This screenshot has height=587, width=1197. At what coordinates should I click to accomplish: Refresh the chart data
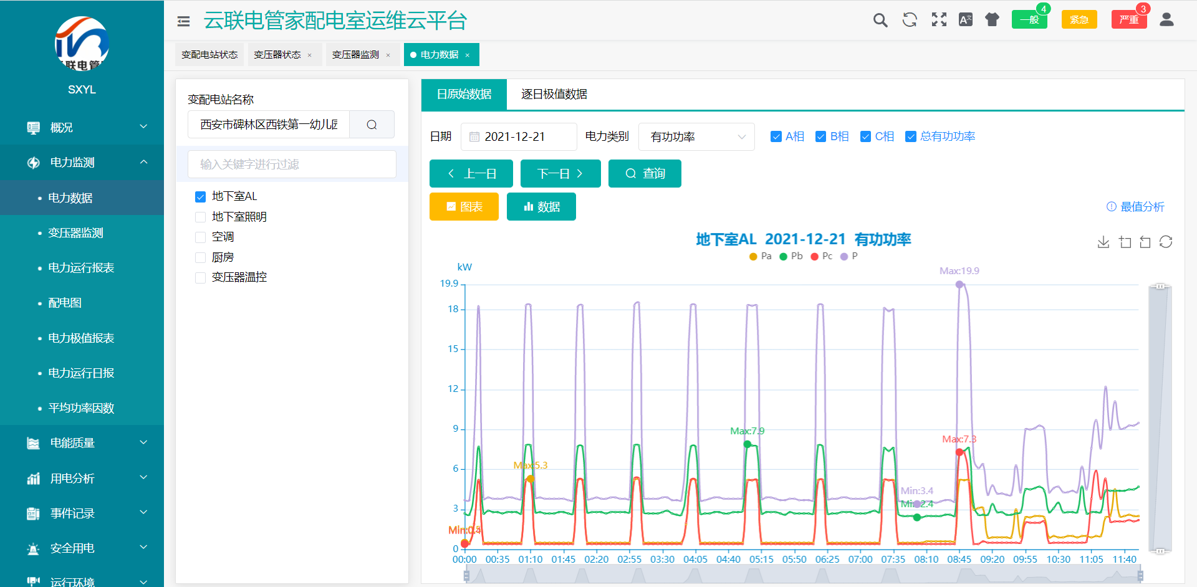tap(1166, 242)
